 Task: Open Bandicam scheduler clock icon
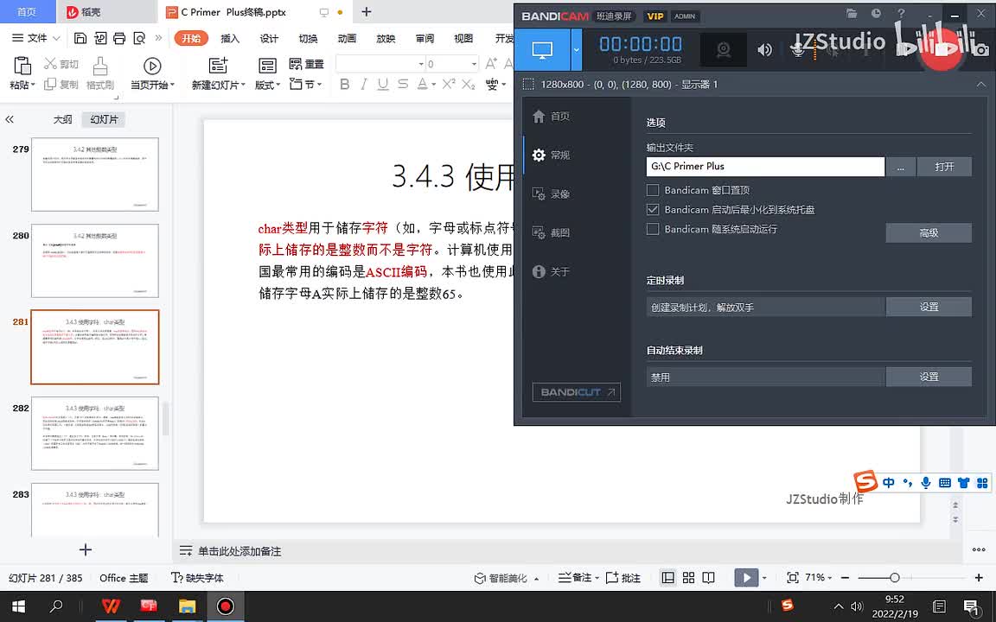tap(876, 13)
